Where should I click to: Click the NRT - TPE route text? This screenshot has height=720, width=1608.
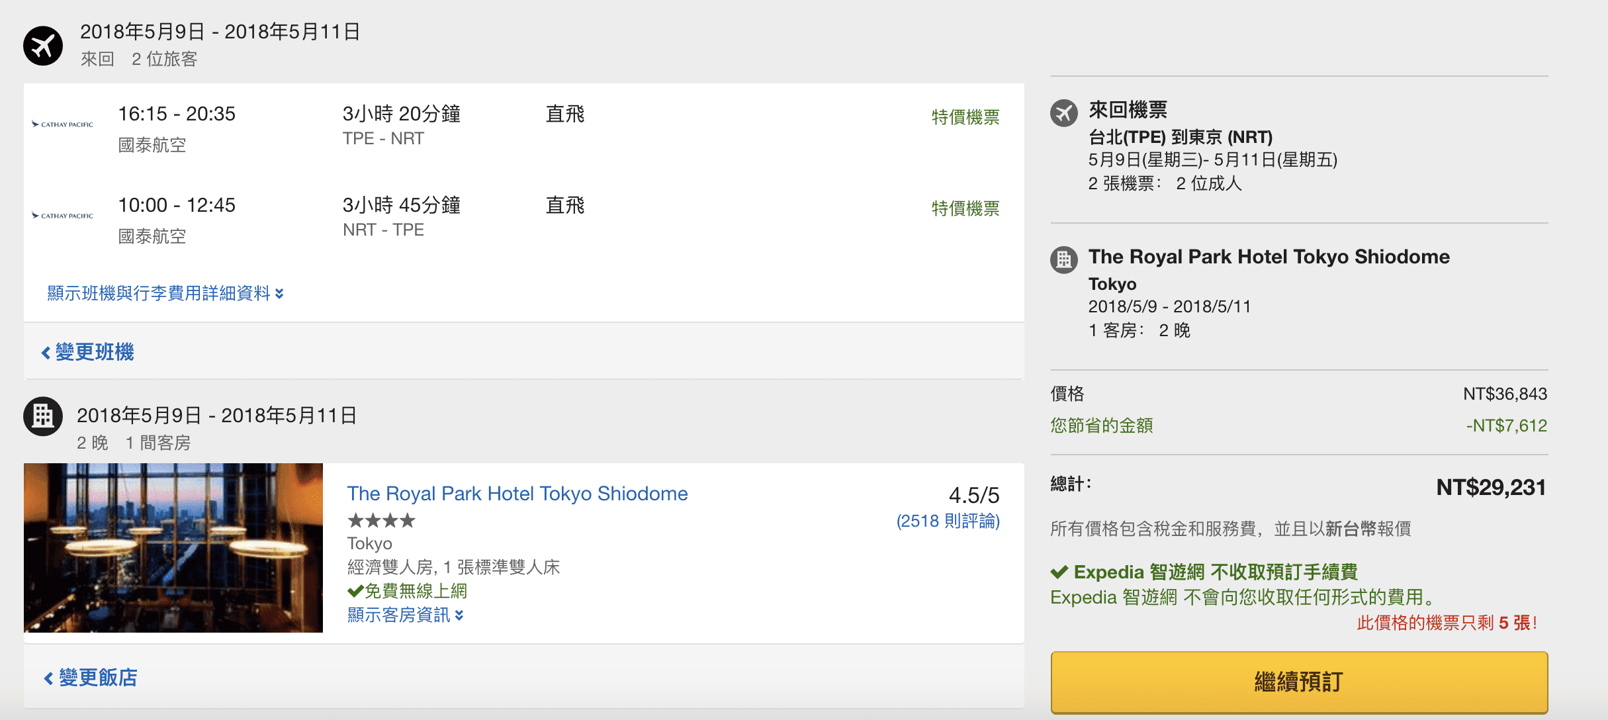pos(383,230)
